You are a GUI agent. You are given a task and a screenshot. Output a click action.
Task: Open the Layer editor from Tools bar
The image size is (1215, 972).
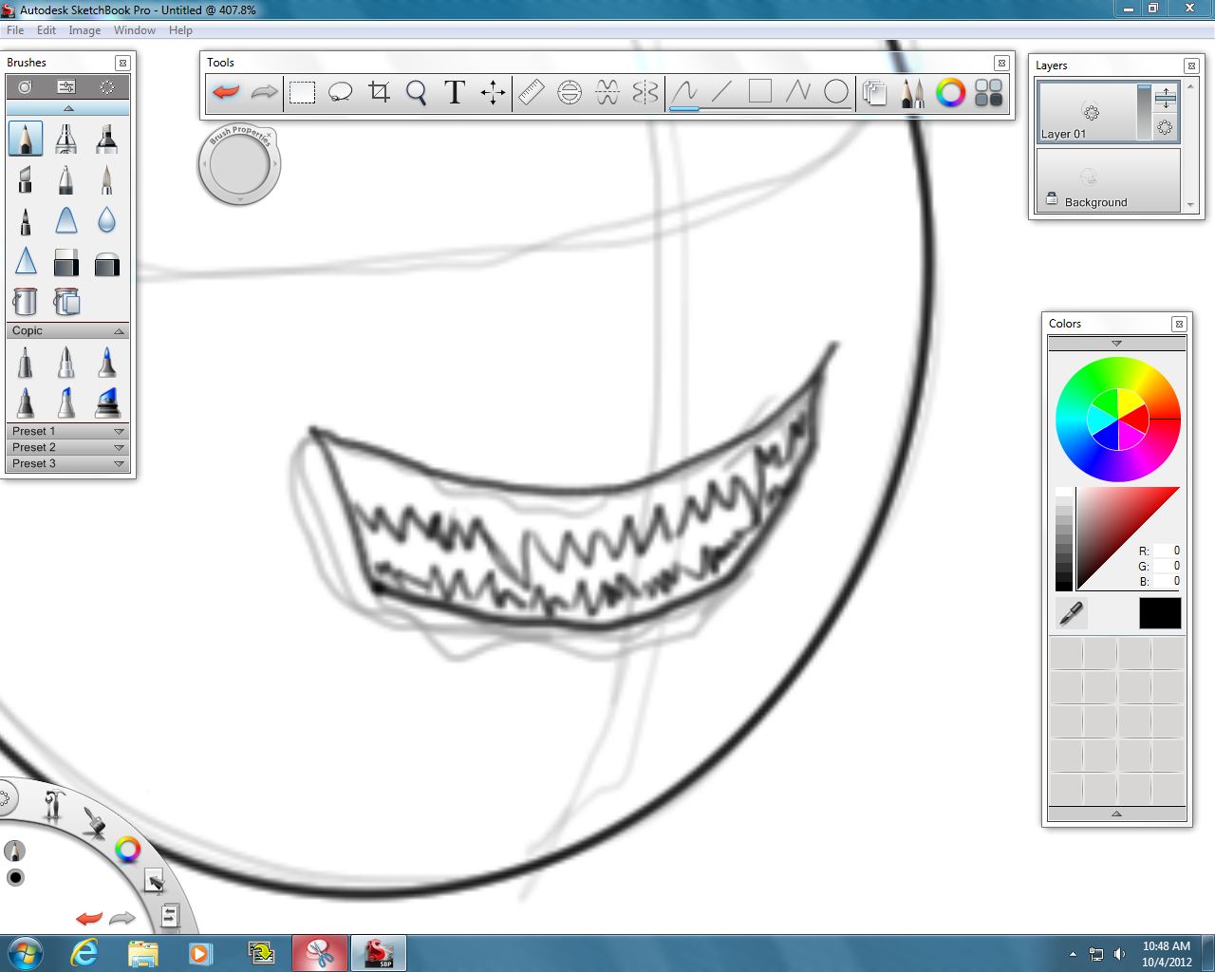[874, 92]
